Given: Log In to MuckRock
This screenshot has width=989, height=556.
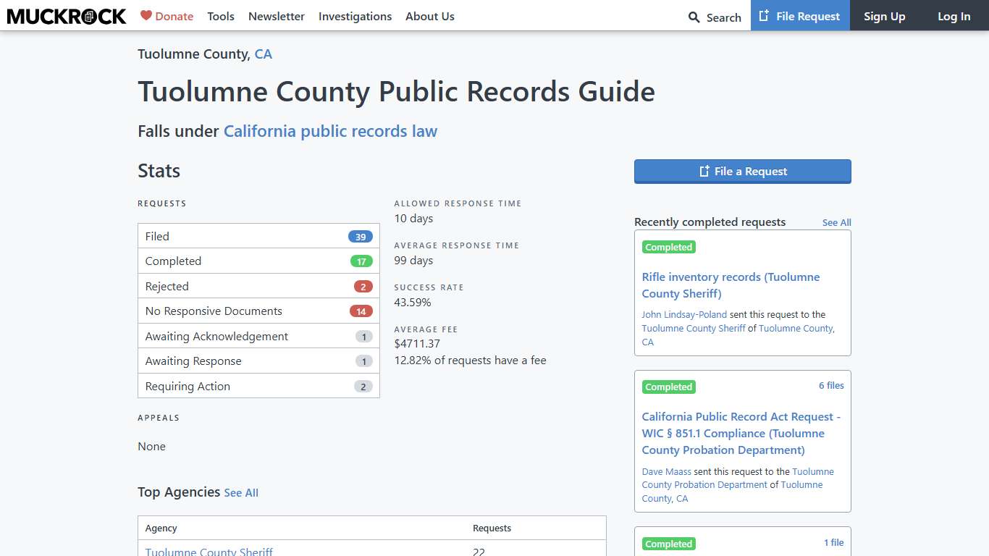Looking at the screenshot, I should tap(954, 16).
